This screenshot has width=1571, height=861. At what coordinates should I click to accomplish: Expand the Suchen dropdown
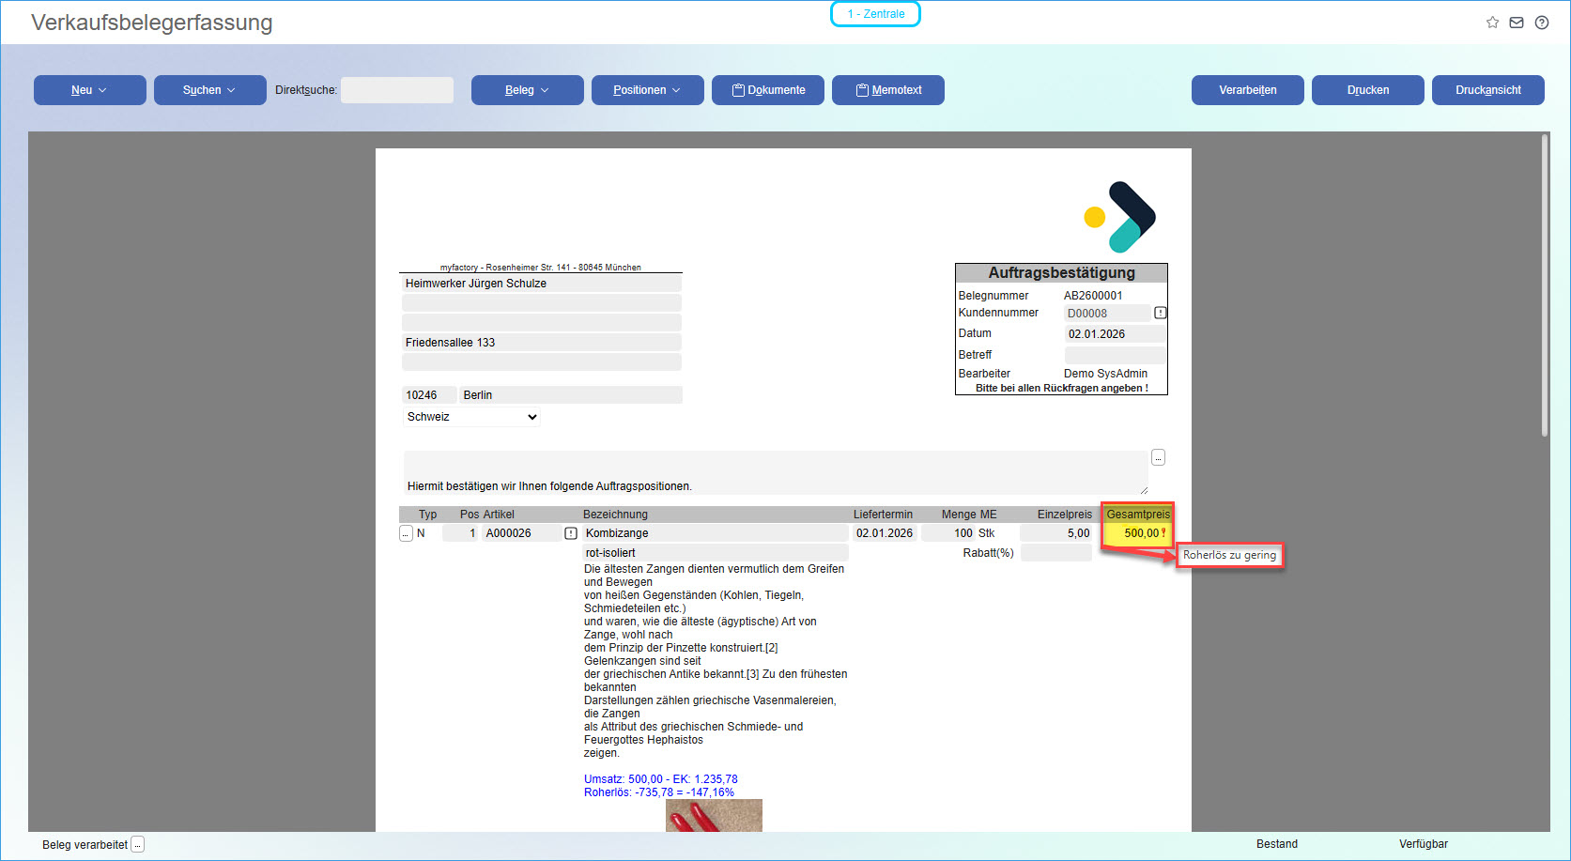(x=210, y=90)
